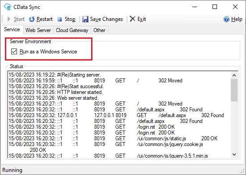Click the 'Running' status bar text
The image size is (246, 175).
point(12,170)
